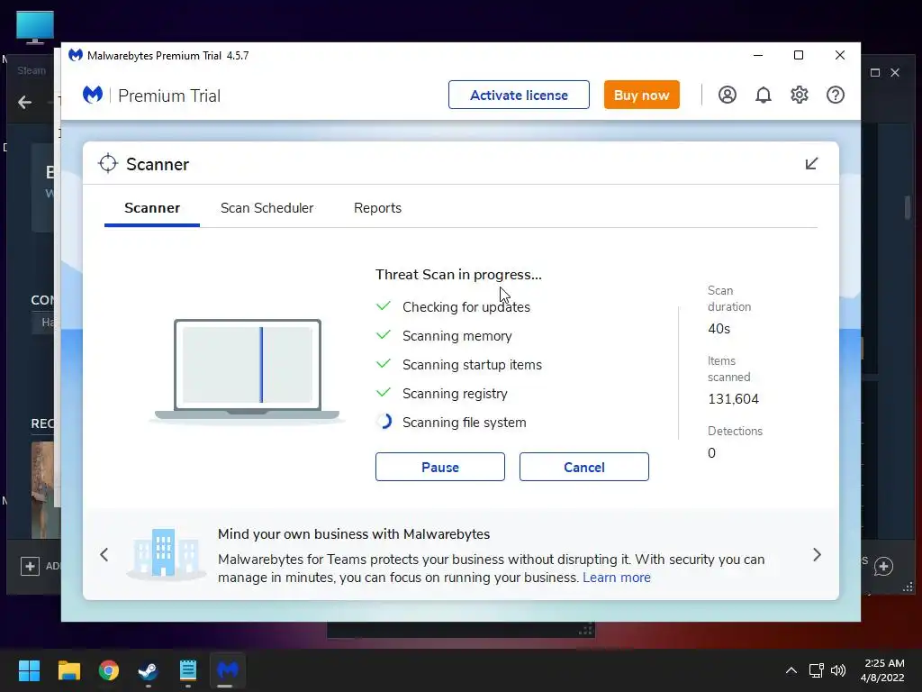Click the Teams building illustration
The image size is (922, 692).
[x=166, y=553]
